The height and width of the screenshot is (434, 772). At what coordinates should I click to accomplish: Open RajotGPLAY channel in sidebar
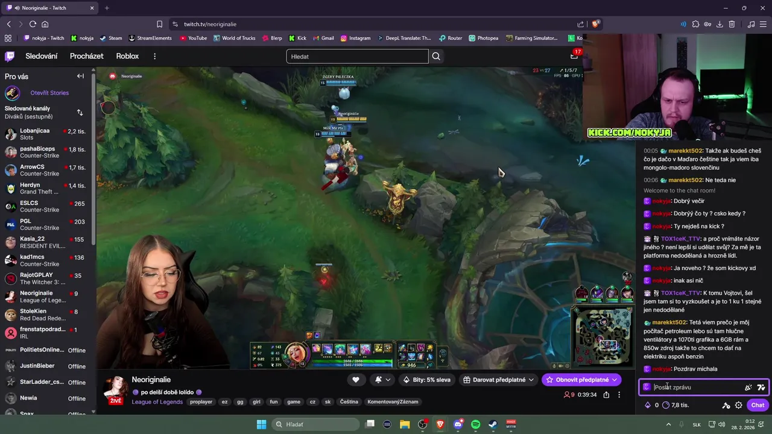(47, 278)
